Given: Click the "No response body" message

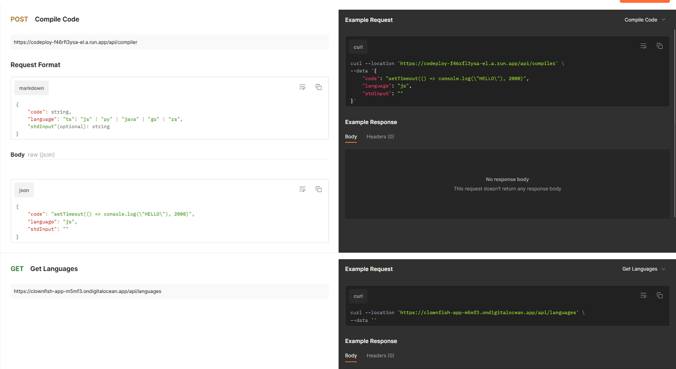Looking at the screenshot, I should click(507, 179).
